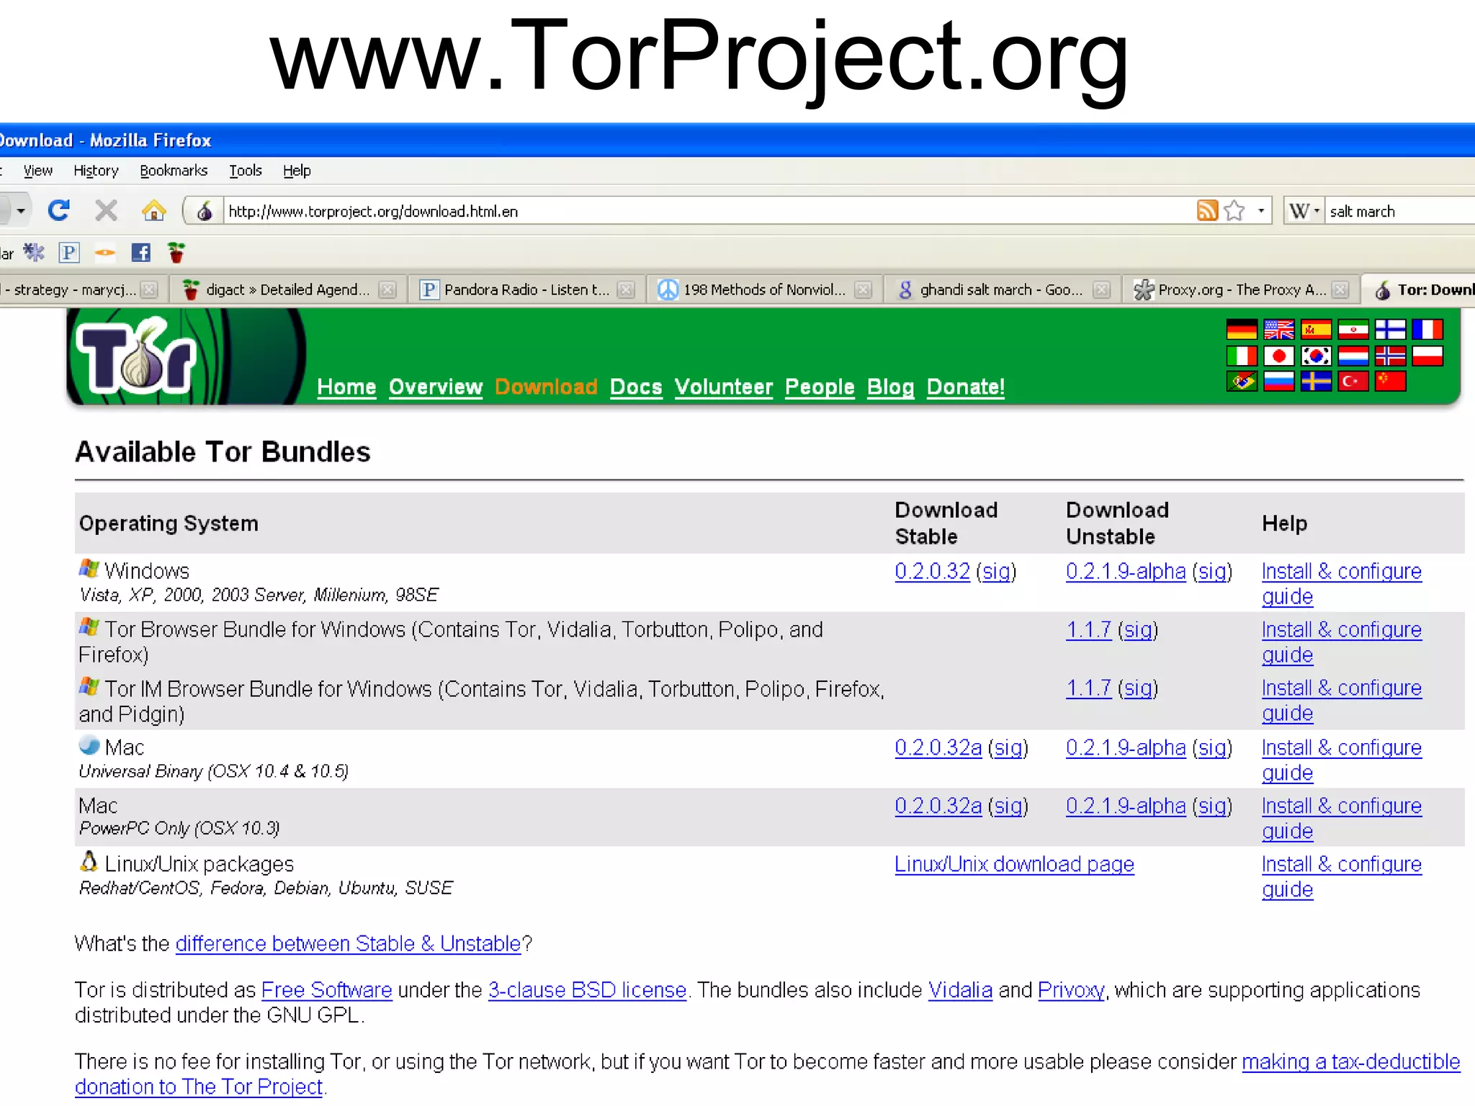Viewport: 1475px width, 1106px height.
Task: Switch to the 198 Methods of Nonviol tab
Action: pyautogui.click(x=764, y=289)
